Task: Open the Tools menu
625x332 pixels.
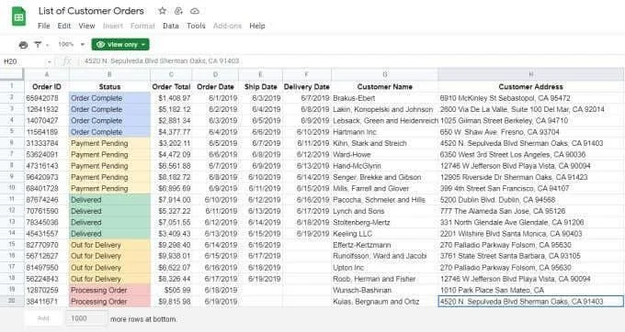Action: (x=196, y=26)
